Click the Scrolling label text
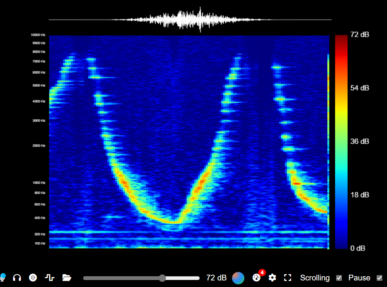387x287 pixels. (x=315, y=278)
